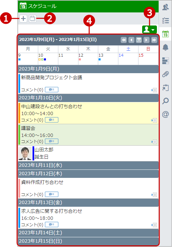The image size is (172, 247).
Task: Open comment button for 資料作成打ち合わせ
Action: pos(52,194)
